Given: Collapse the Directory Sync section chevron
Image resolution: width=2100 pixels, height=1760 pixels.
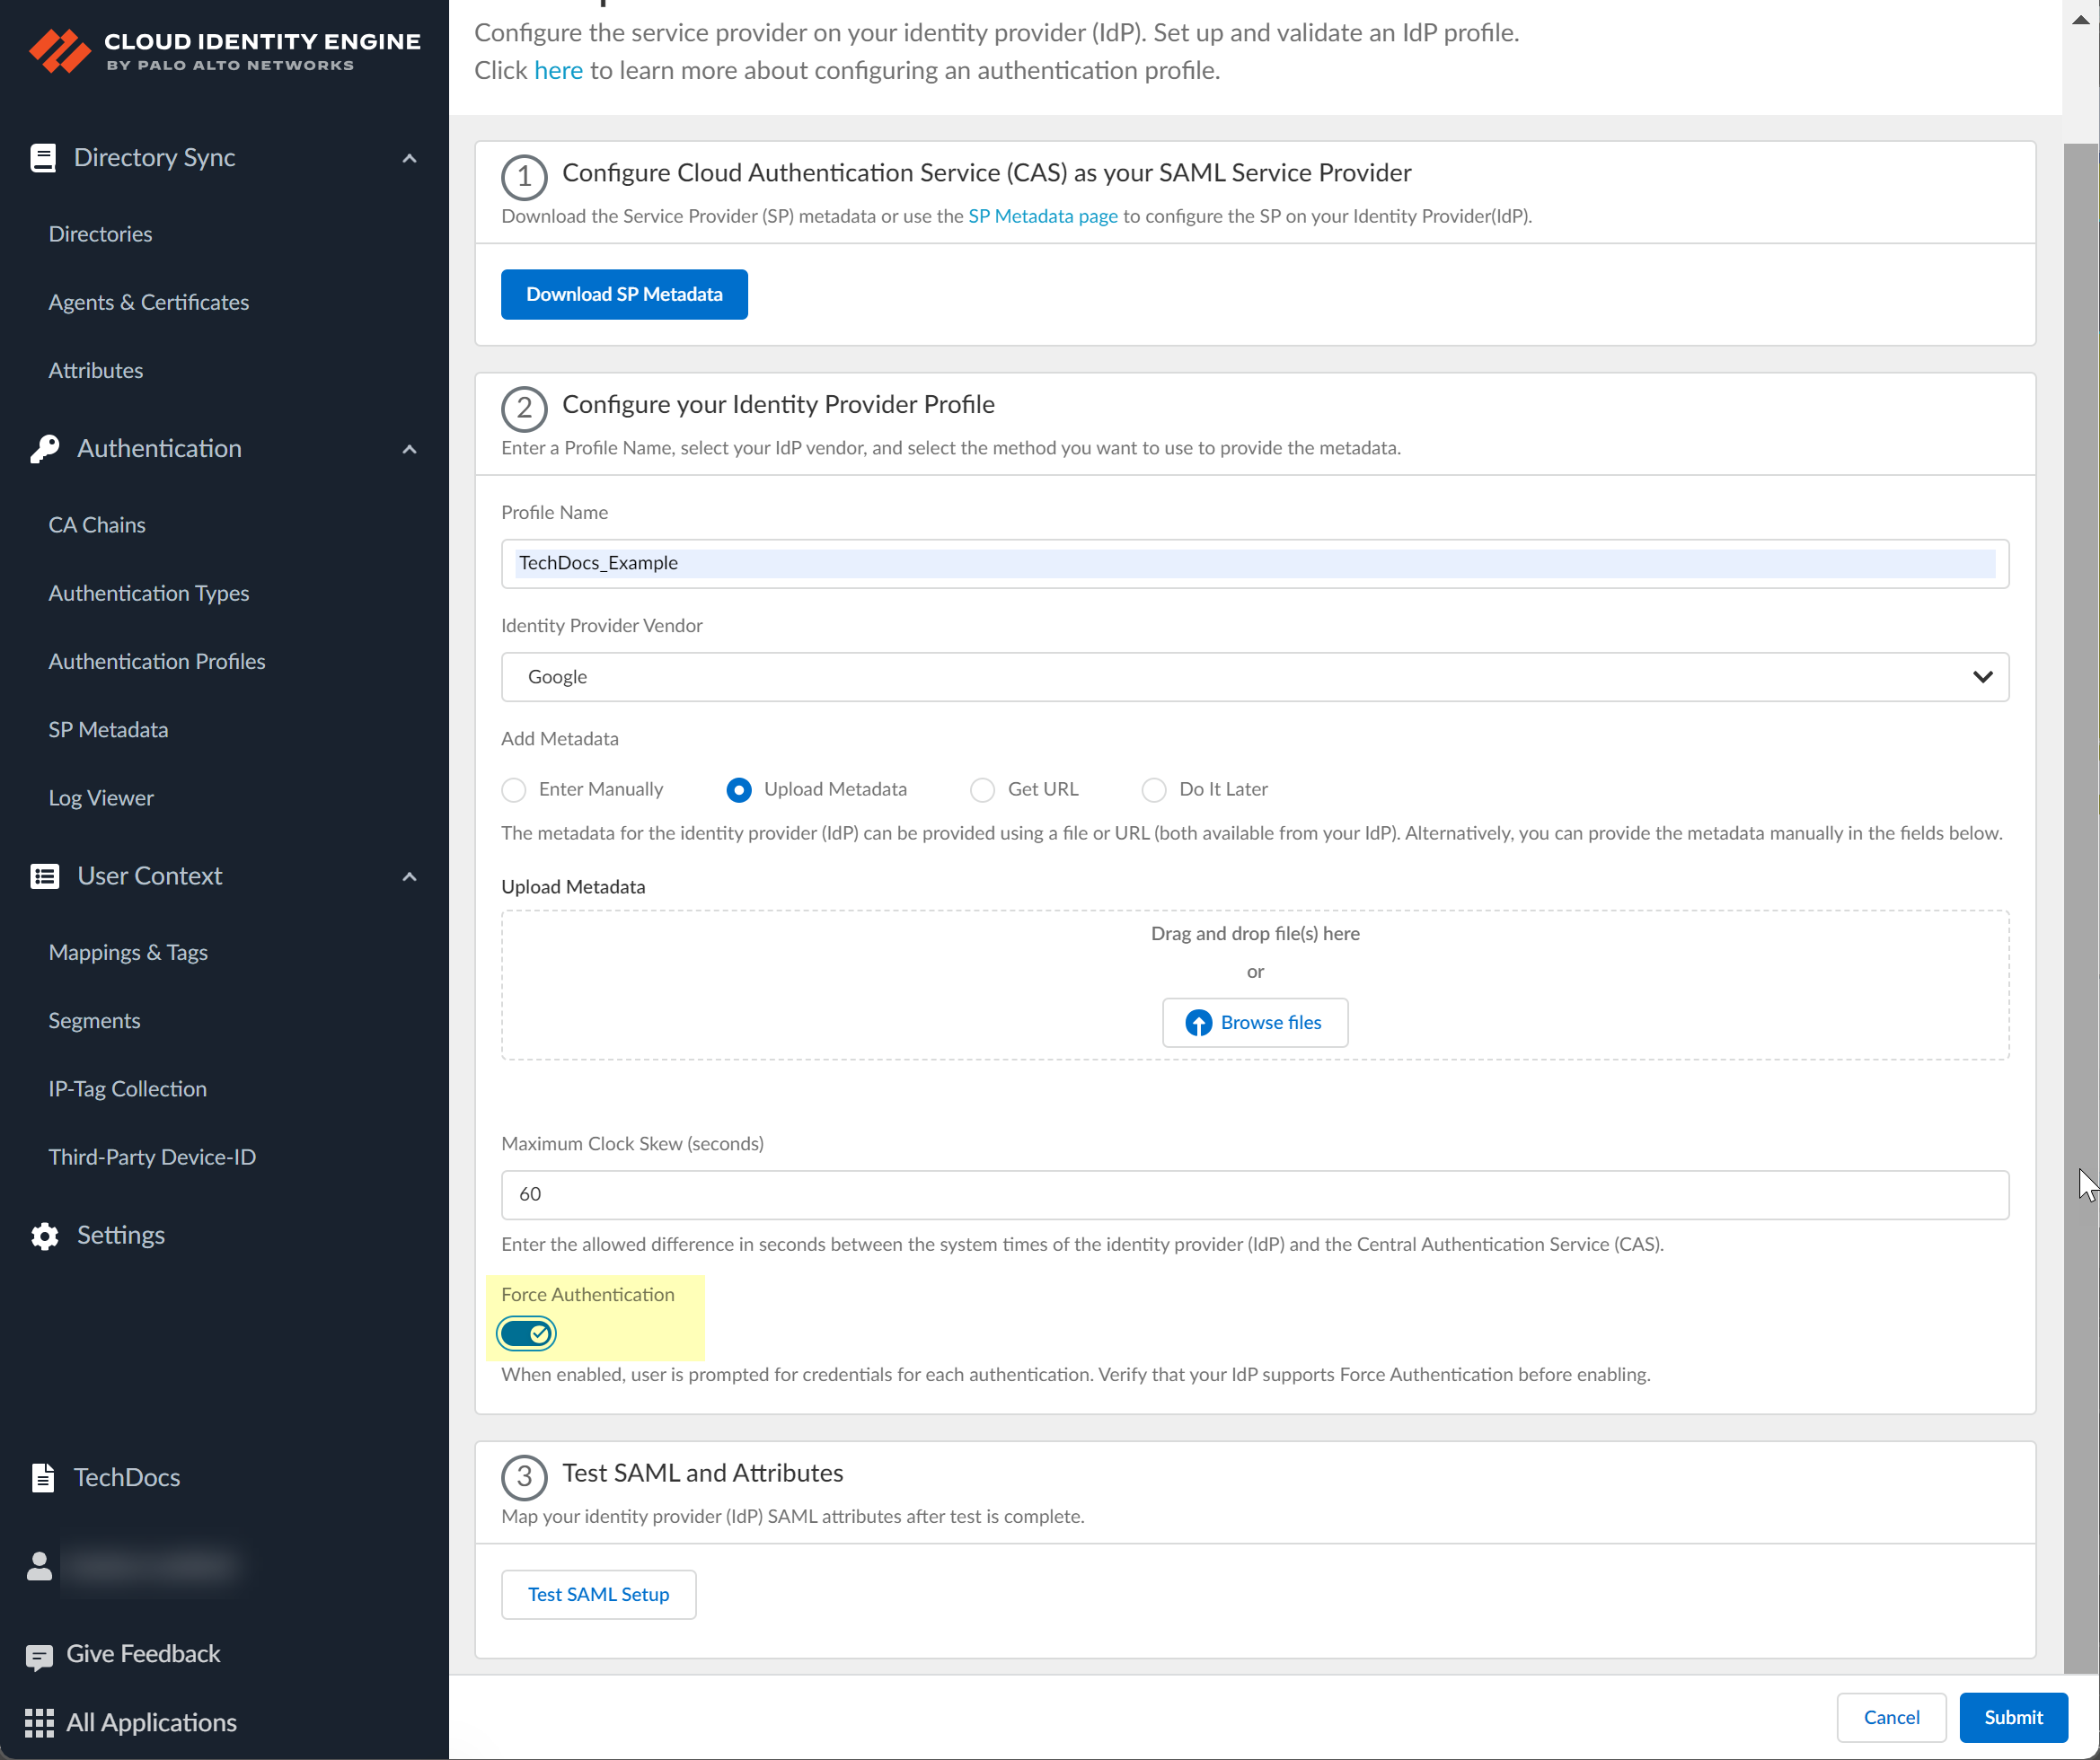Looking at the screenshot, I should (x=409, y=158).
